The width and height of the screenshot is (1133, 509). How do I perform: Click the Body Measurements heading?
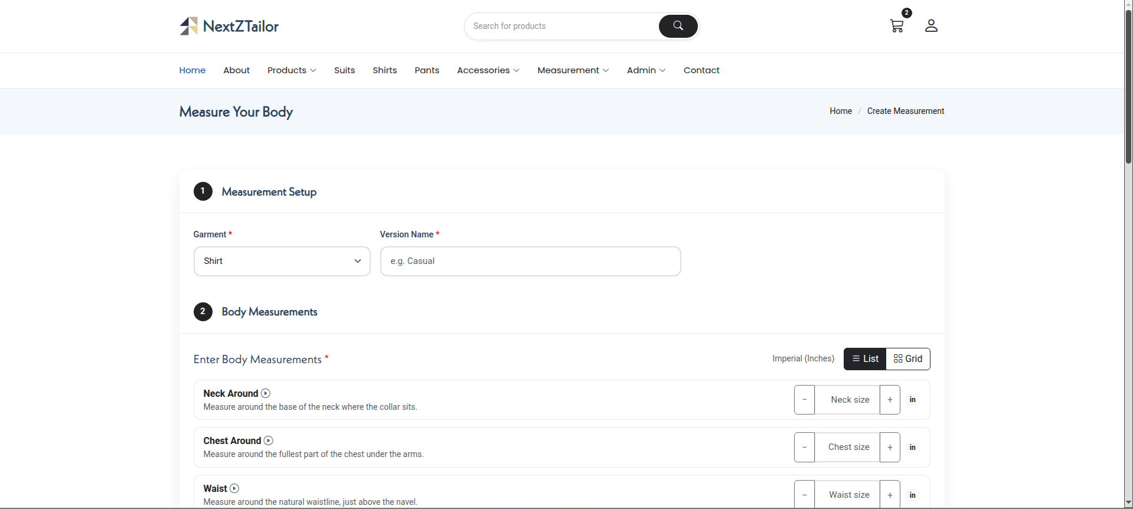click(x=269, y=312)
